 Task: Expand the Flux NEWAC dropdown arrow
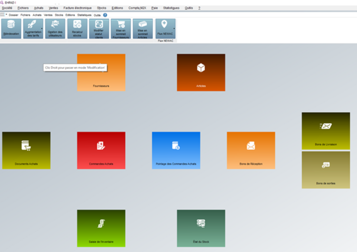174,28
